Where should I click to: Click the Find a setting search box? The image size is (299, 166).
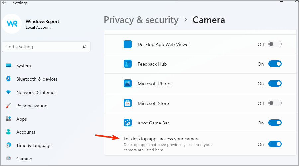(46, 47)
